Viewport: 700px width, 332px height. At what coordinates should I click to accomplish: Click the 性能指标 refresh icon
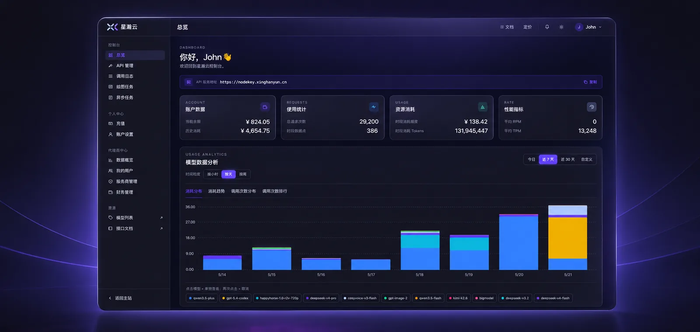591,107
